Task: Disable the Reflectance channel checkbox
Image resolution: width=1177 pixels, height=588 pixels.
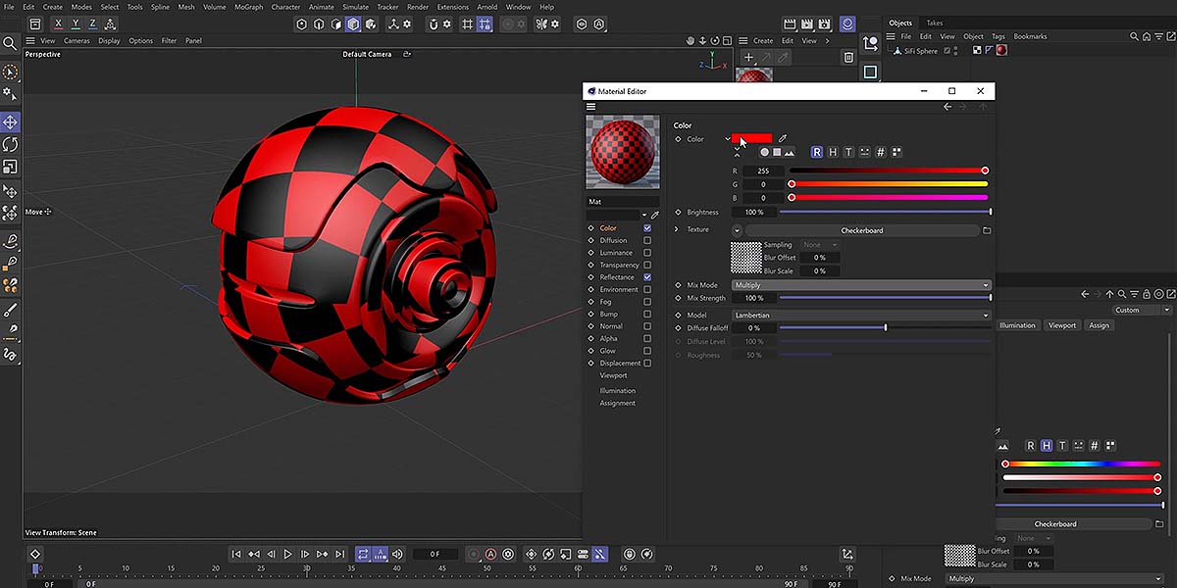Action: (x=647, y=277)
